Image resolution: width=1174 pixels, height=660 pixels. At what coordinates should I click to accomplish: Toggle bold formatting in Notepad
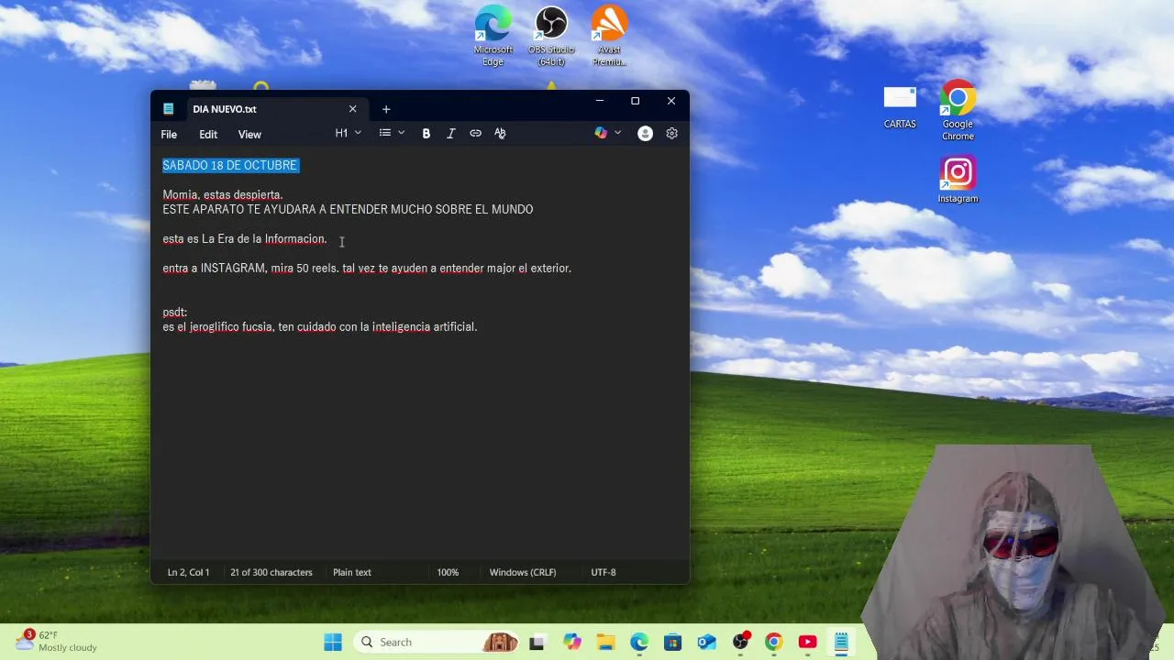[426, 133]
